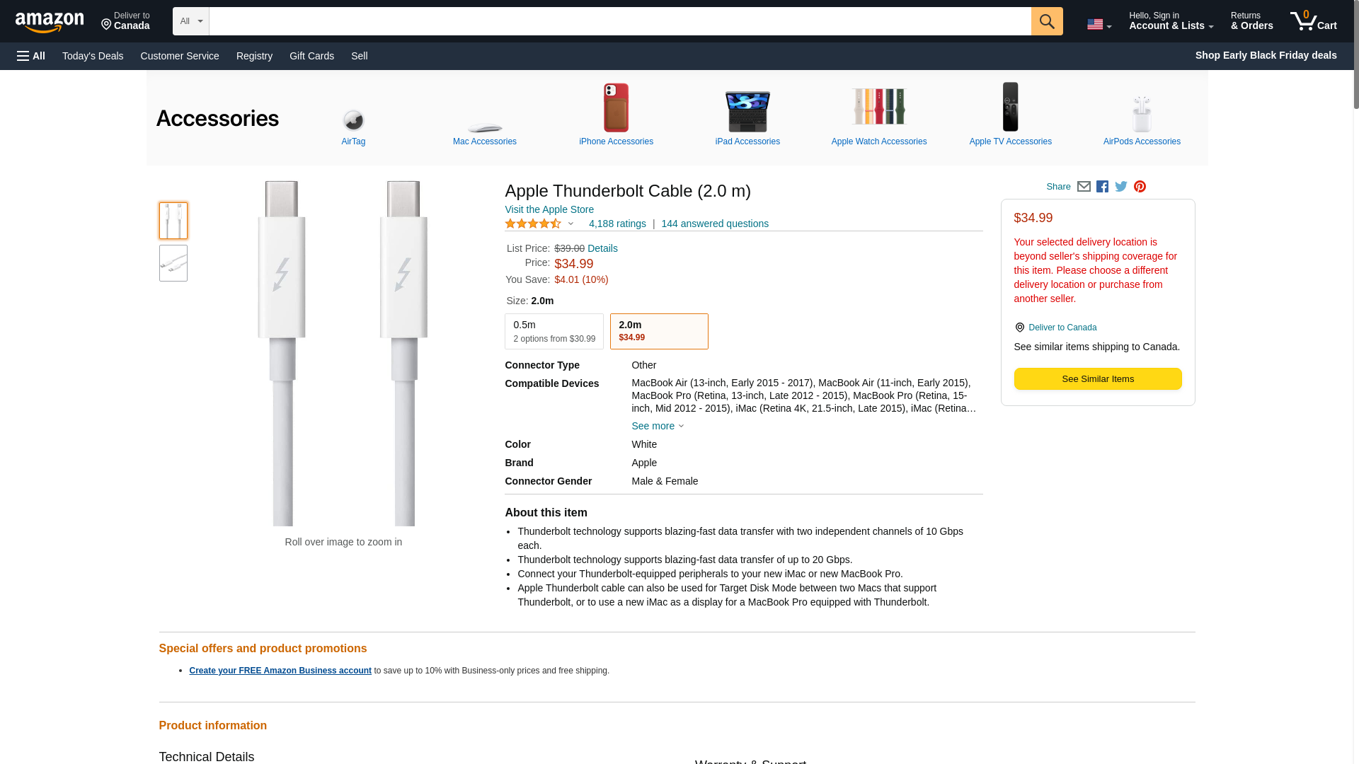Click the search magnifier button
Screen dimensions: 1359x764
[x=1046, y=21]
